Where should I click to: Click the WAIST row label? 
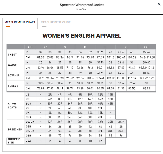[12, 65]
